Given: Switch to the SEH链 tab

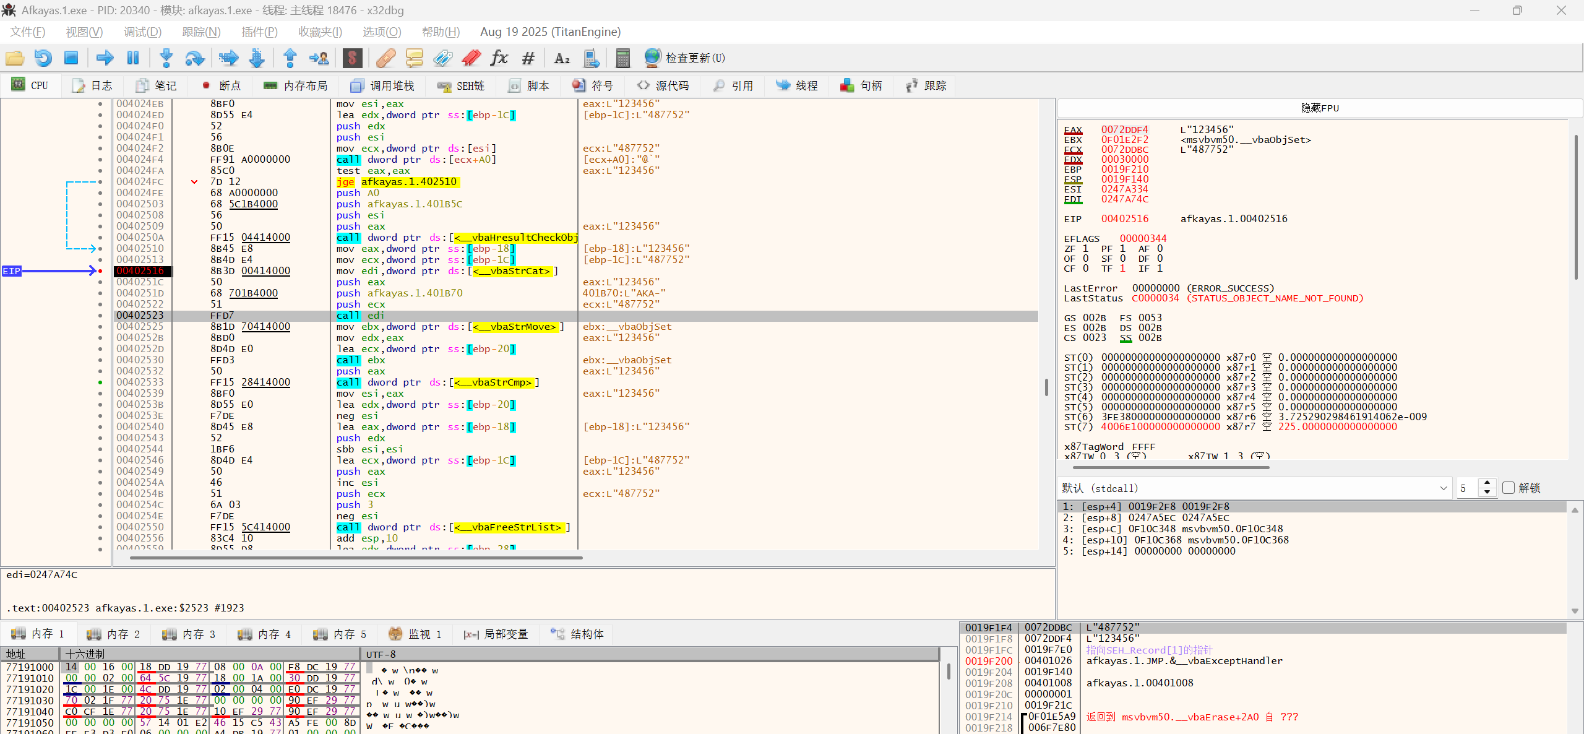Looking at the screenshot, I should pyautogui.click(x=460, y=85).
